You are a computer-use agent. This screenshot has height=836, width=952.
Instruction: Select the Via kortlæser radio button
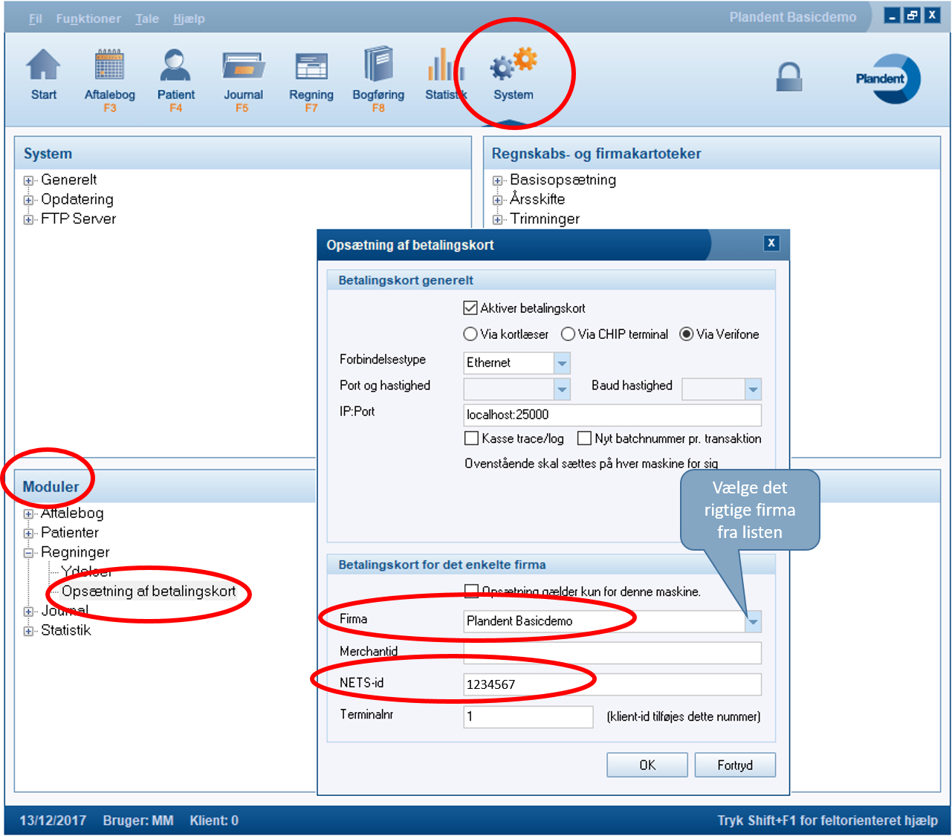click(x=470, y=334)
